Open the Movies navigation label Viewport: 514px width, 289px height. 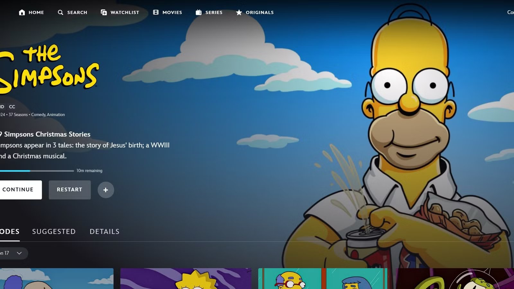click(x=172, y=12)
